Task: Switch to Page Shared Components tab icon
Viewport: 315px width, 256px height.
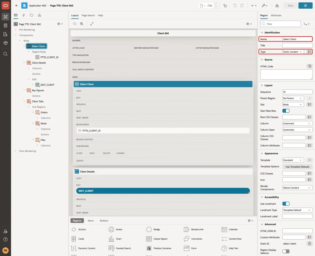Action: point(39,15)
